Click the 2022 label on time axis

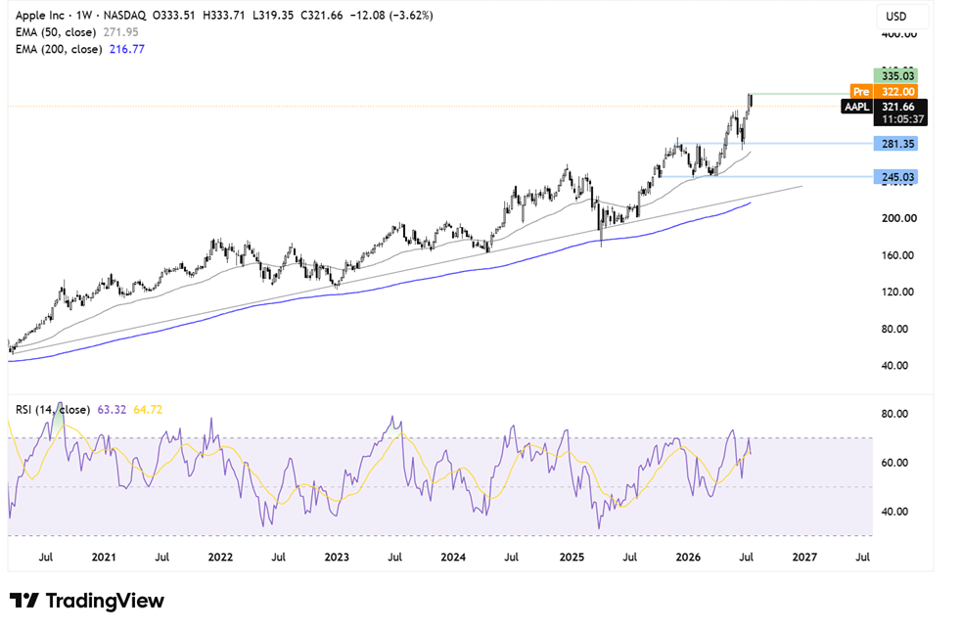click(x=220, y=557)
